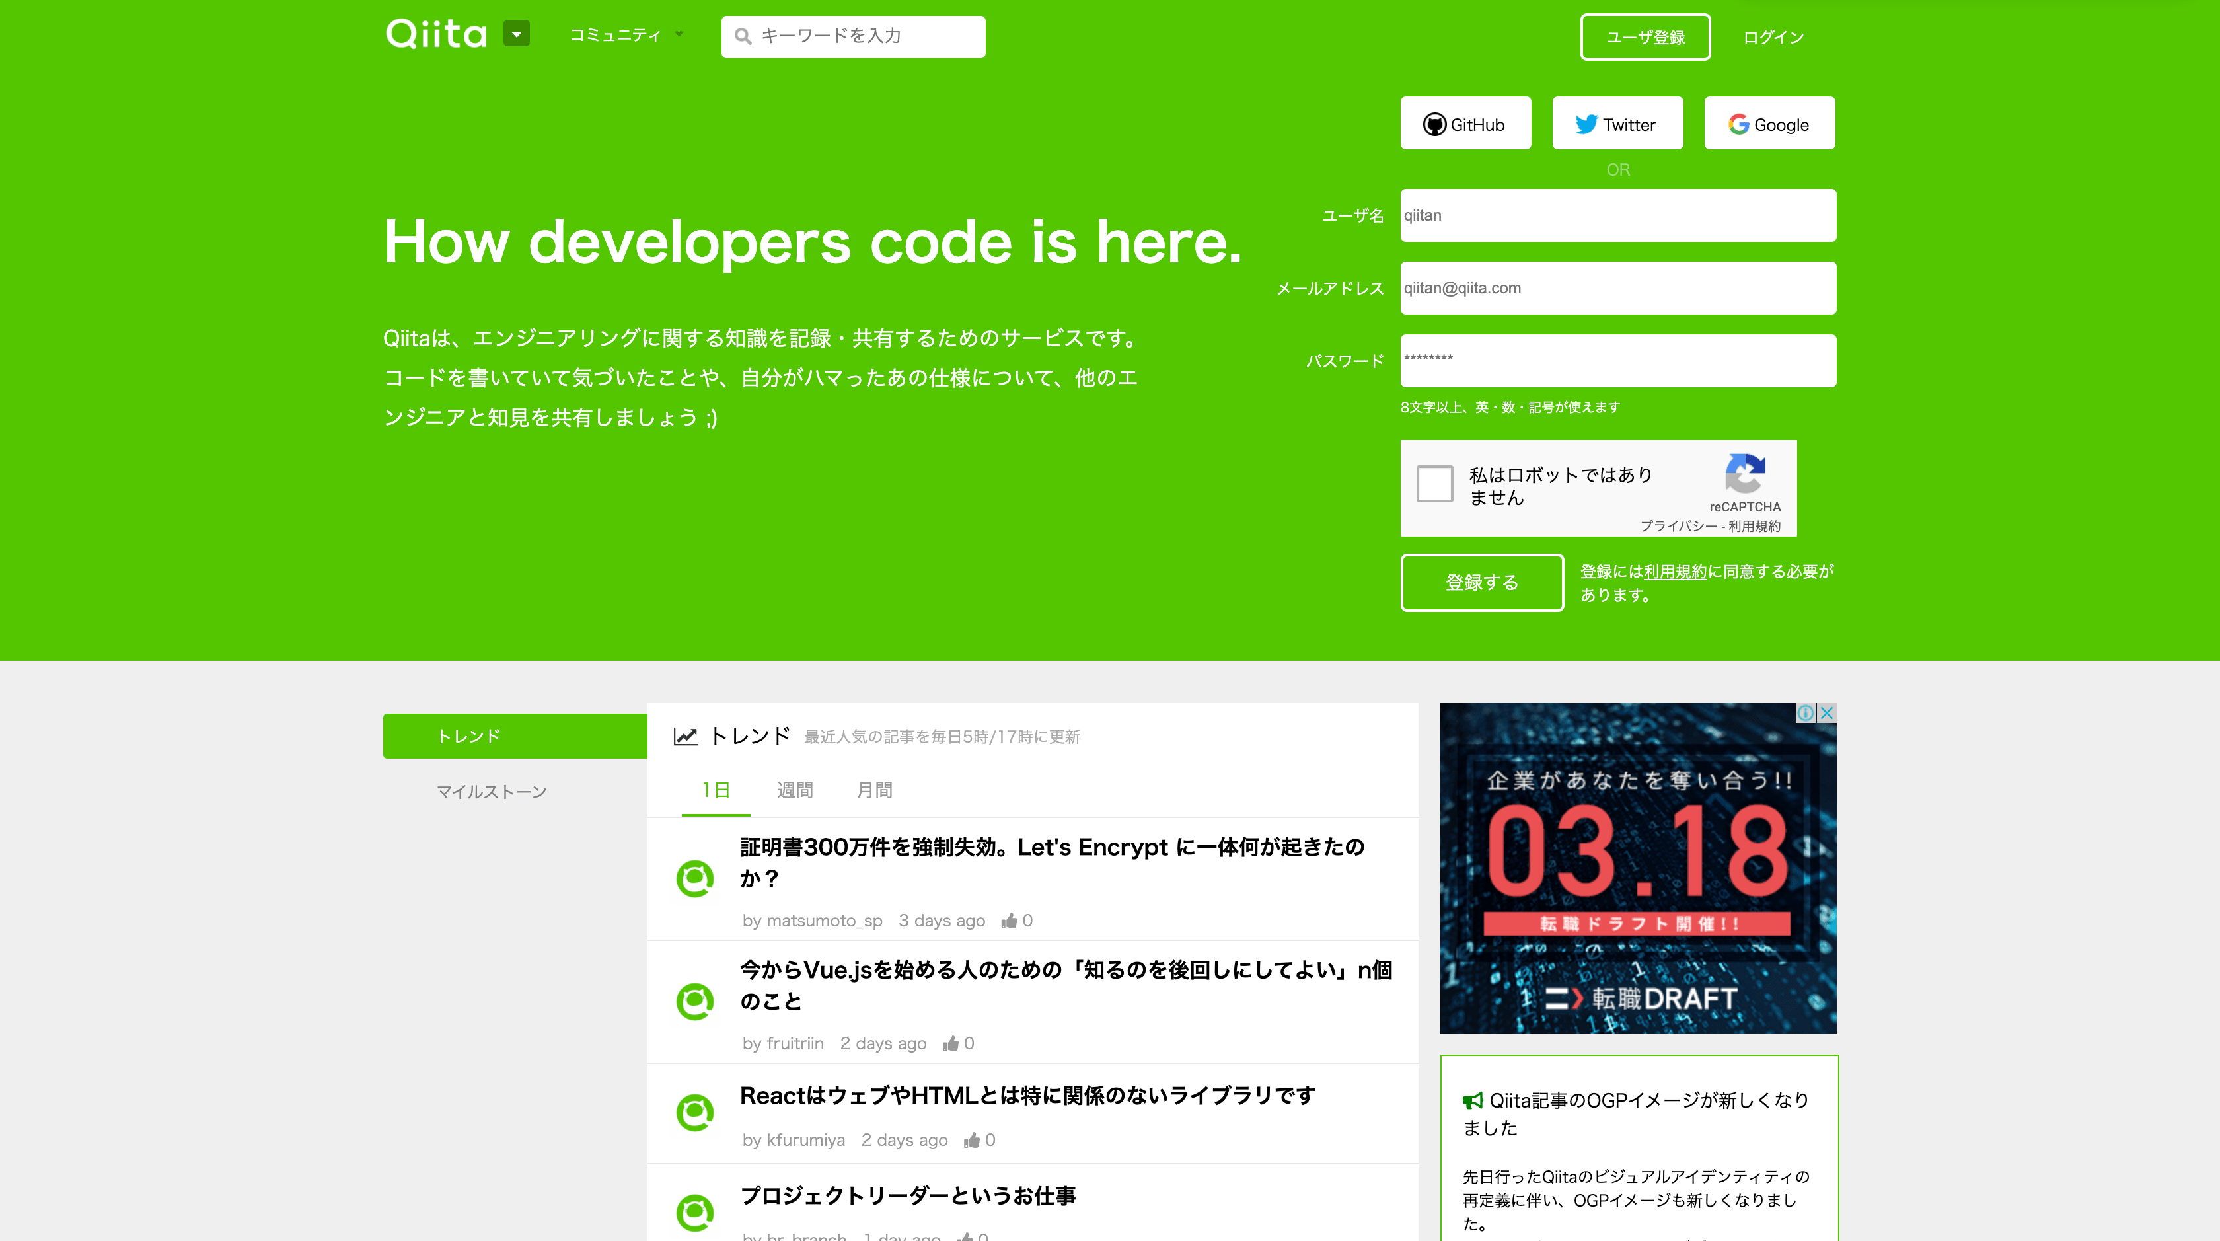Click the search magnifier icon
The height and width of the screenshot is (1241, 2220).
743,36
